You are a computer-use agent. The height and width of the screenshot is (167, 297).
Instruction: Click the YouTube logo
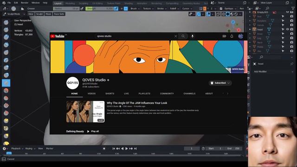coord(58,36)
